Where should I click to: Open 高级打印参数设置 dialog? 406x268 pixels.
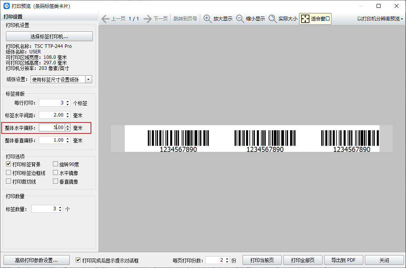coord(36,260)
